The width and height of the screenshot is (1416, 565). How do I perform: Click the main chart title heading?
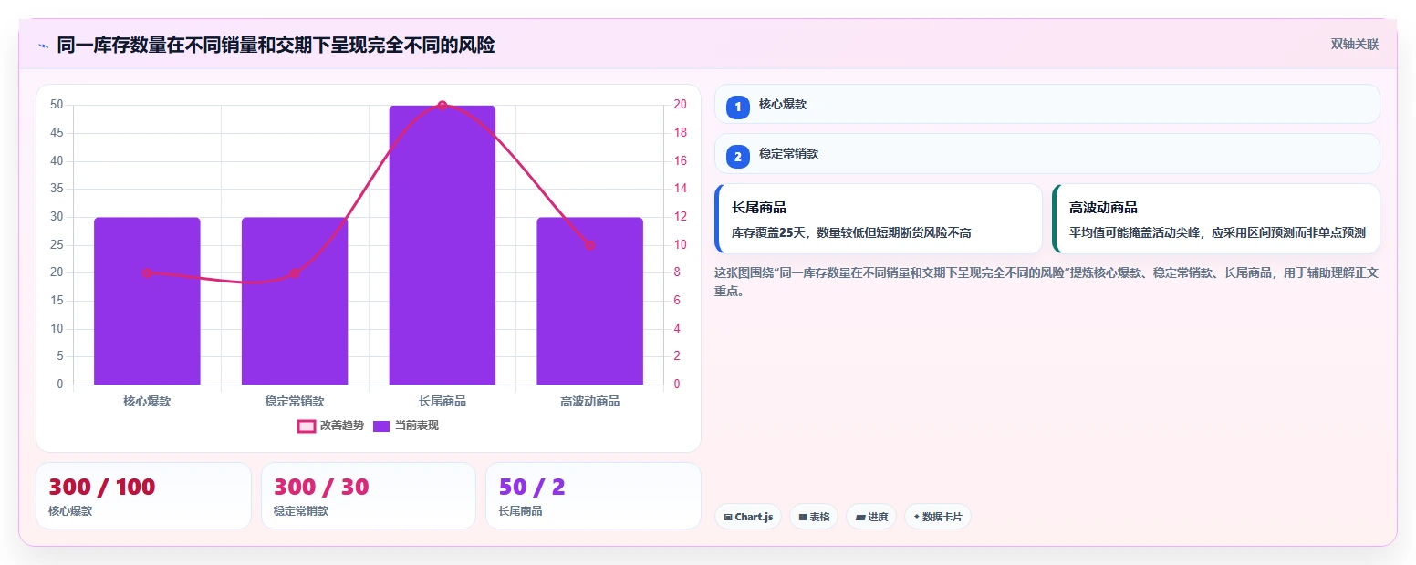coord(276,45)
